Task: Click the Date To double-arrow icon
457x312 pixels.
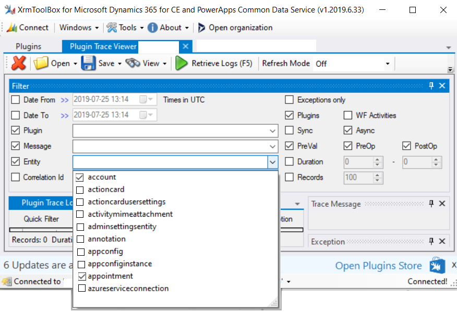Action: (64, 116)
